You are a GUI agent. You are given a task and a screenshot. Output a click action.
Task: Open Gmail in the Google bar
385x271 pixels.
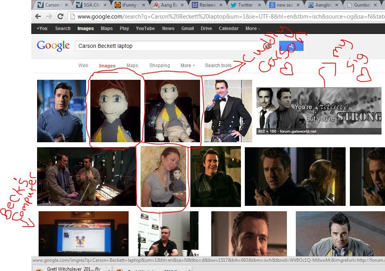click(188, 29)
